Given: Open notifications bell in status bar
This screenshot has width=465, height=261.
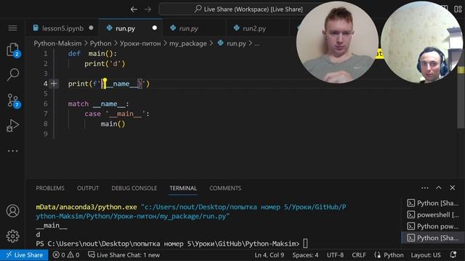Looking at the screenshot, I should pyautogui.click(x=453, y=254).
